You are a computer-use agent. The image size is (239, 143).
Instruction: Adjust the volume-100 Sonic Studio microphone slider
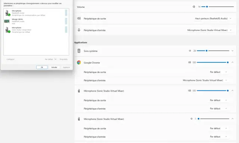click(213, 90)
